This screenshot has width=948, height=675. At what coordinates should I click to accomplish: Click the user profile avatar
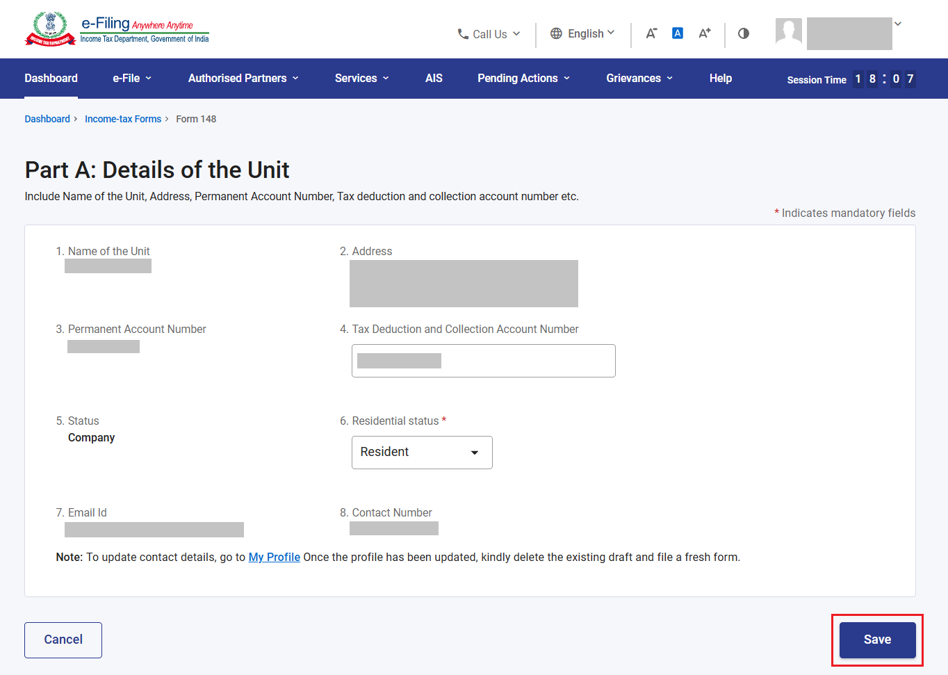[x=789, y=31]
